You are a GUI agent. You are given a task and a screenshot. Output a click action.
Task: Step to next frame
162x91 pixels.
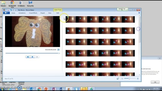click(x=37, y=57)
